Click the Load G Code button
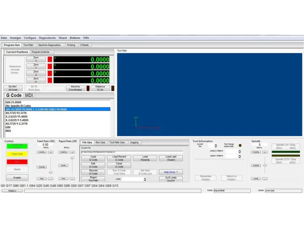Image resolution: width=304 pixels, height=228 pixels. (x=93, y=158)
